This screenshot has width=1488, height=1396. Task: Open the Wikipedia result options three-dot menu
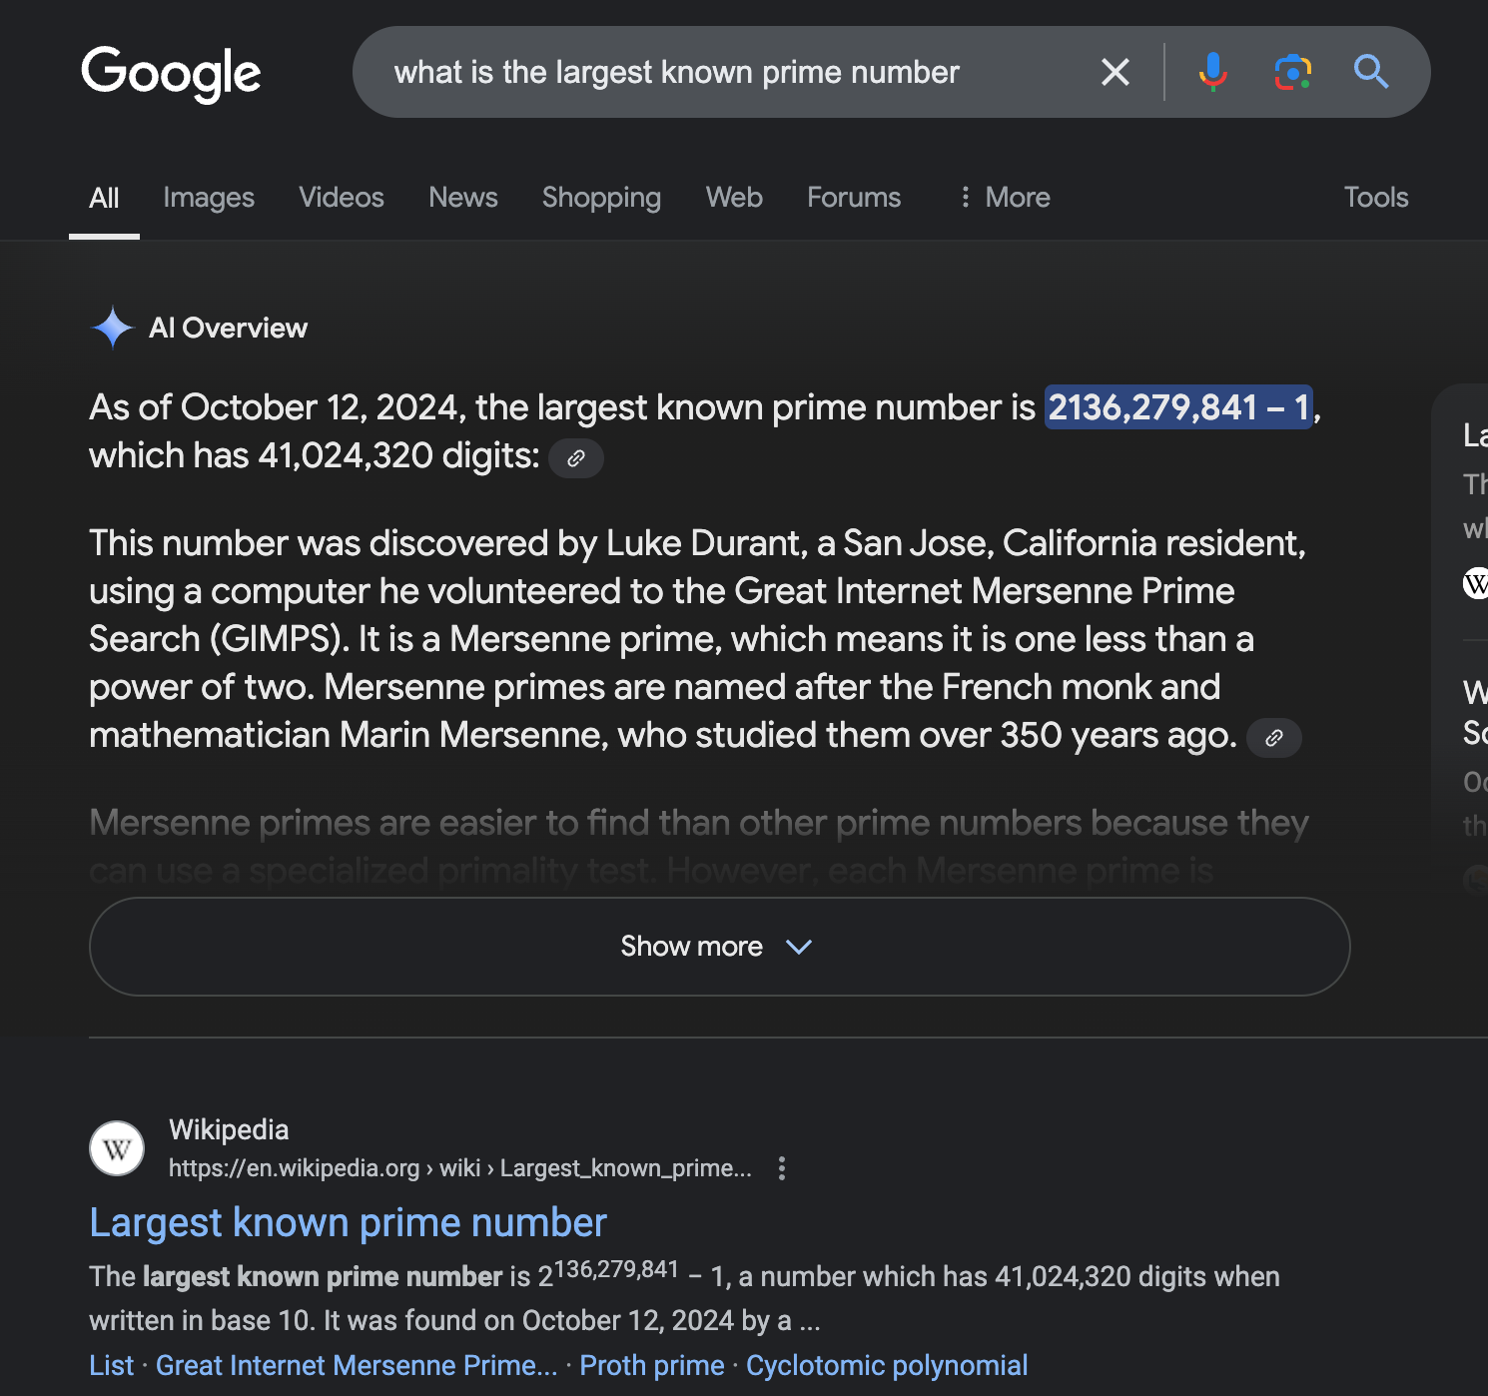click(782, 1168)
